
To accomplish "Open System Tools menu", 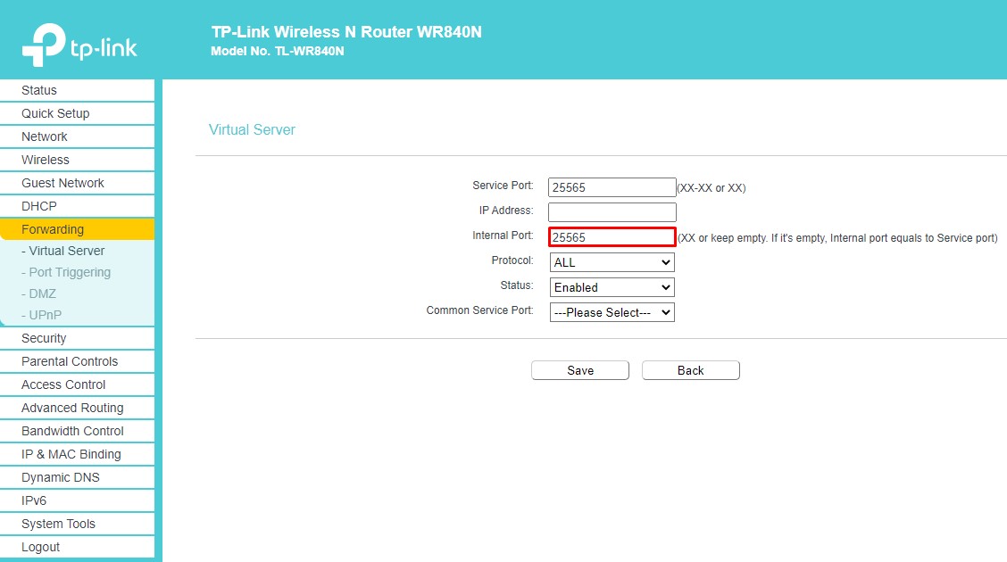I will tap(77, 524).
